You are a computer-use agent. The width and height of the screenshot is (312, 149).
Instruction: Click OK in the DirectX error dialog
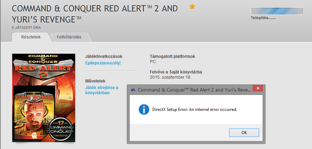pos(244,133)
